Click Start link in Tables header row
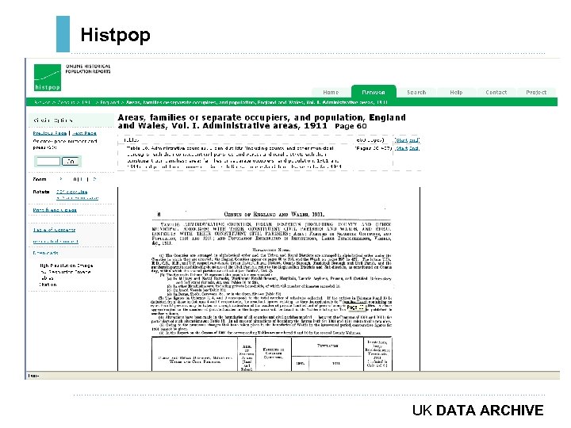This screenshot has width=571, height=428. click(401, 140)
